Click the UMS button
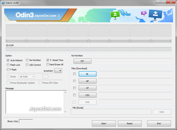The width and height of the screenshot is (177, 130). [88, 102]
